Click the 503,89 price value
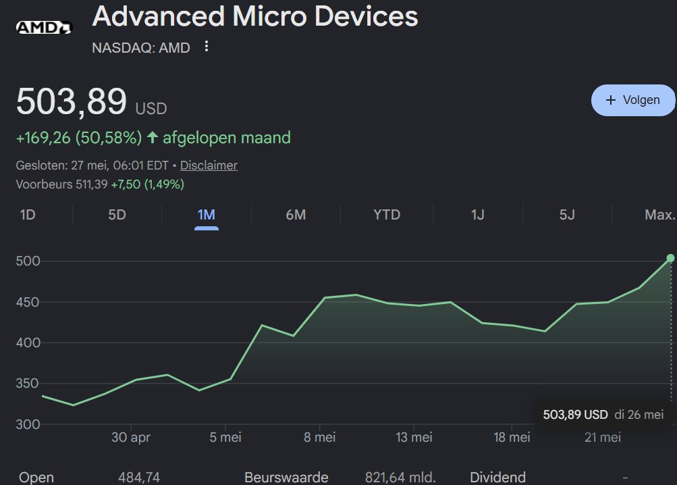The height and width of the screenshot is (485, 677). pos(72,101)
